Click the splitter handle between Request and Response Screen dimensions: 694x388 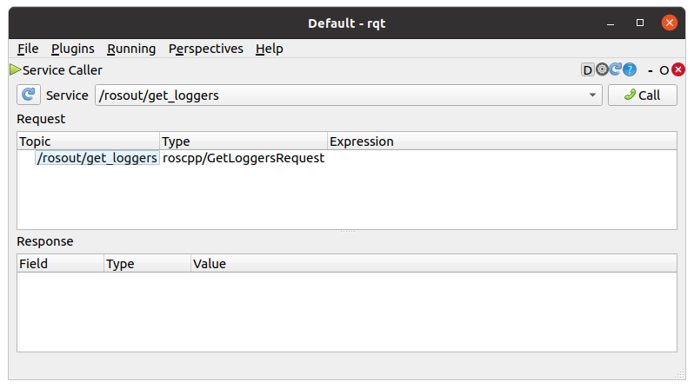347,232
